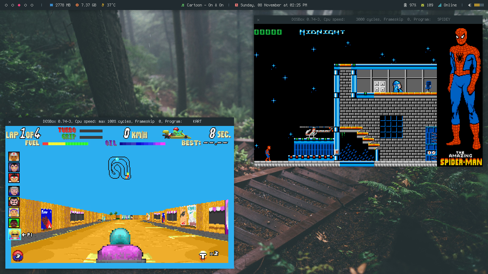Switch to the fifth workspace dot
The height and width of the screenshot is (274, 488).
pyautogui.click(x=32, y=5)
